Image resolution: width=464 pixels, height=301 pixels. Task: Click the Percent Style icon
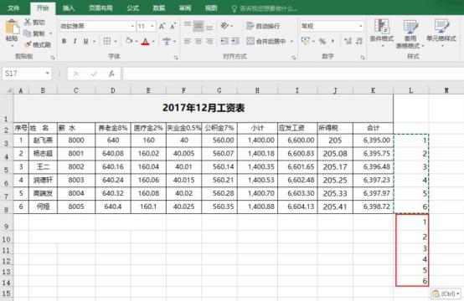[322, 41]
